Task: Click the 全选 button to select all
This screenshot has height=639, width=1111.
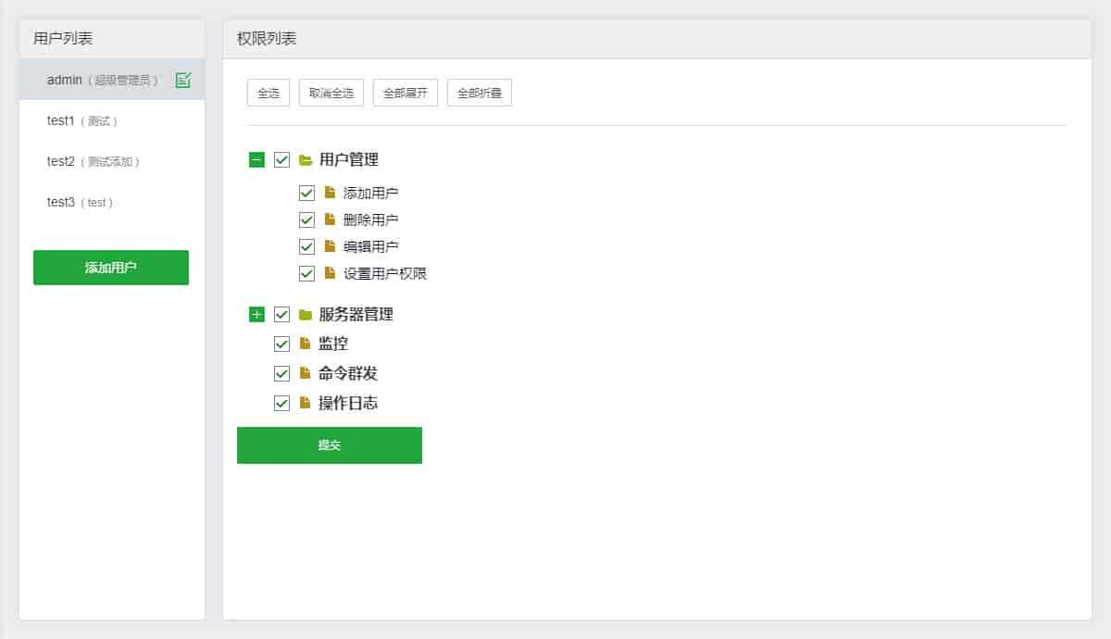Action: coord(268,92)
